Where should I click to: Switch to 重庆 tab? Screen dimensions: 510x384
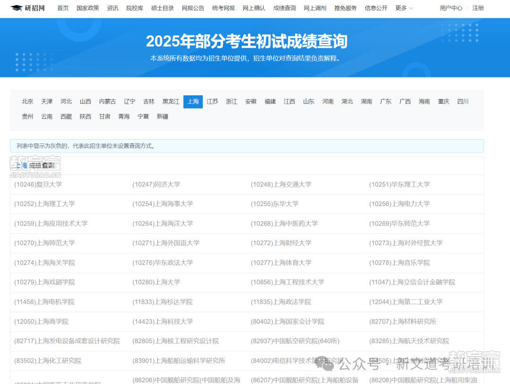(443, 101)
